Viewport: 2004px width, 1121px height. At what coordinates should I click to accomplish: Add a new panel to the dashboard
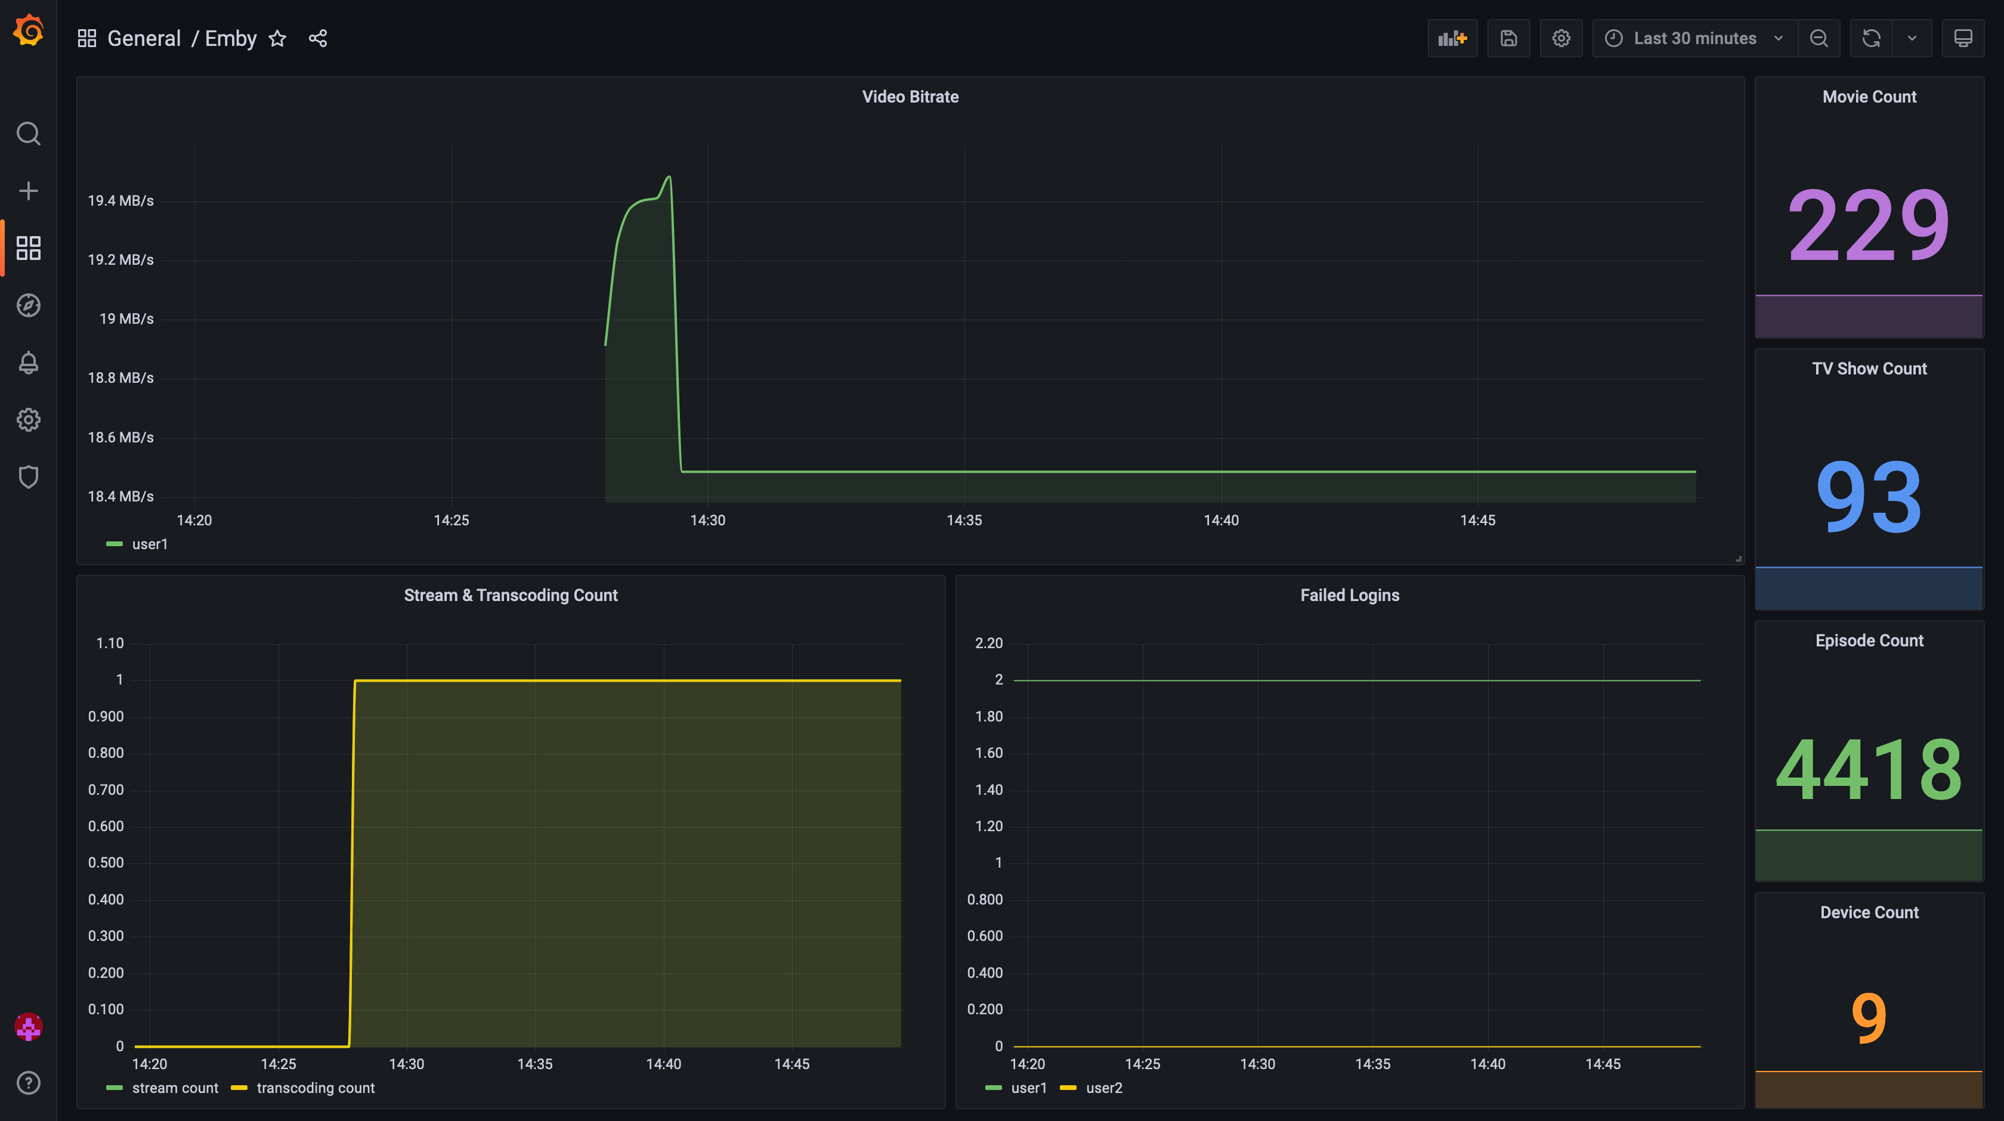tap(1452, 38)
